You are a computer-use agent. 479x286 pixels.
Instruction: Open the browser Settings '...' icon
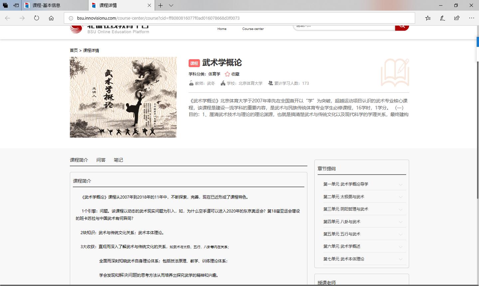point(471,18)
